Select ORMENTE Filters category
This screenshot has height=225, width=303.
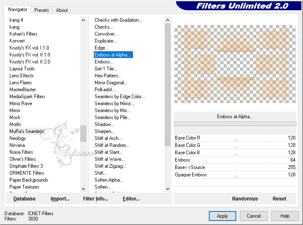[x=27, y=173]
